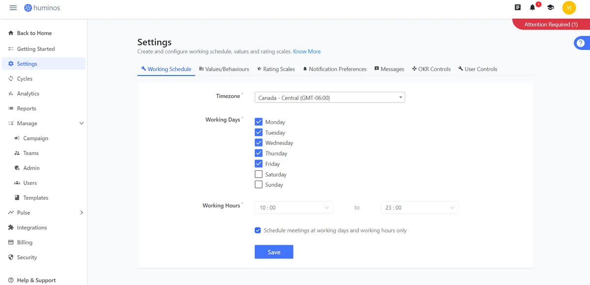Switch to the Rating Scales tab
This screenshot has height=285, width=590.
coord(276,69)
